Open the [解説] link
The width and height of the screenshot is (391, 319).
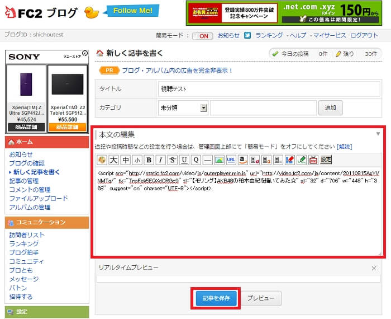coord(344,147)
